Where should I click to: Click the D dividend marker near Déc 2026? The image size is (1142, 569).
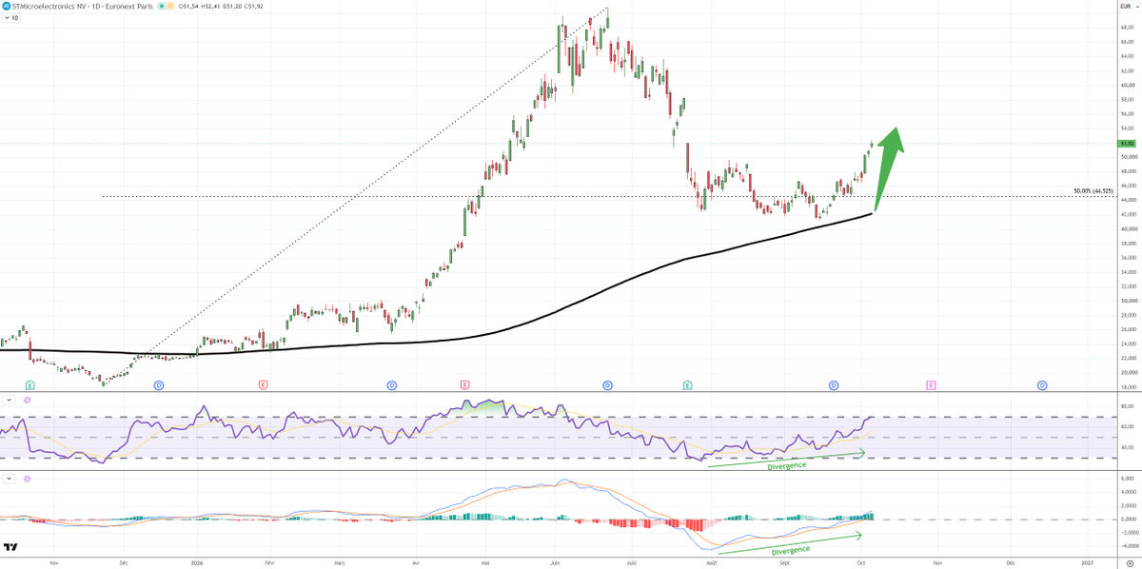coord(1042,385)
